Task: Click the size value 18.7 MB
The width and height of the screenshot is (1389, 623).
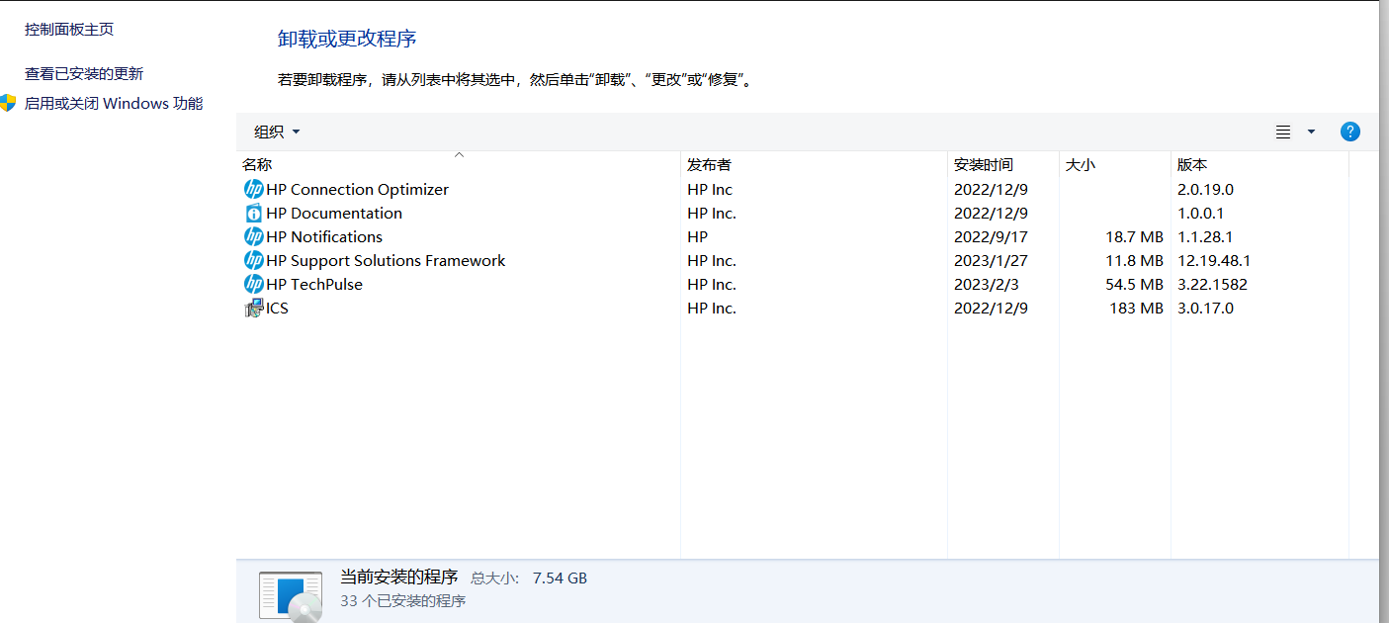Action: click(1134, 236)
